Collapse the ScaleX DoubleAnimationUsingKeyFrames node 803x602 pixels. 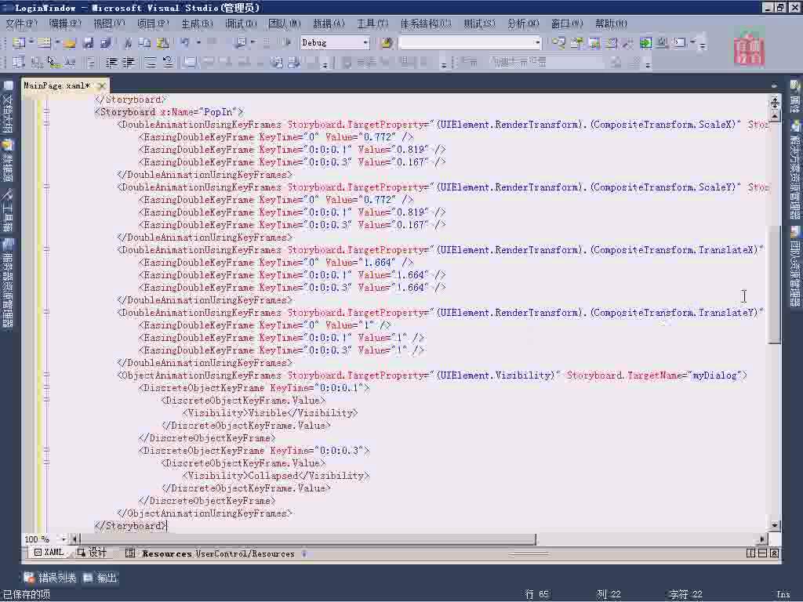pyautogui.click(x=46, y=125)
